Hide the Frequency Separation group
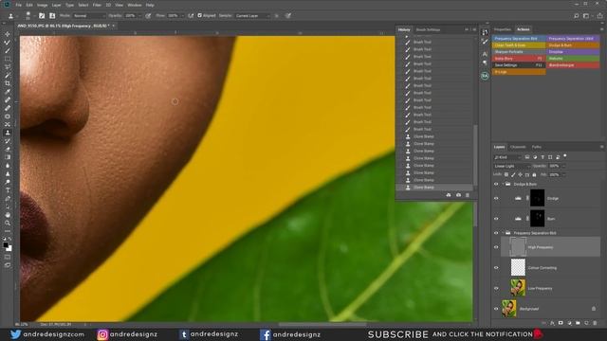This screenshot has width=607, height=341. click(x=496, y=233)
